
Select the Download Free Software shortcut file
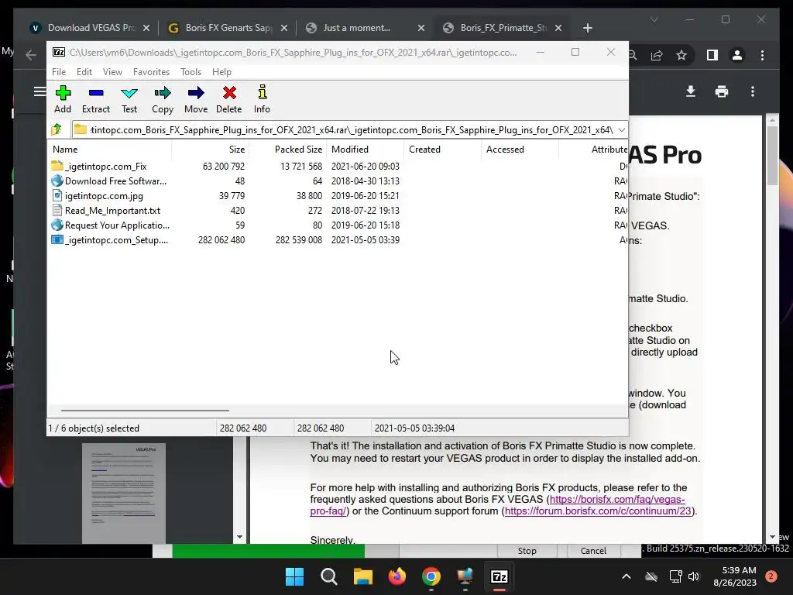115,181
